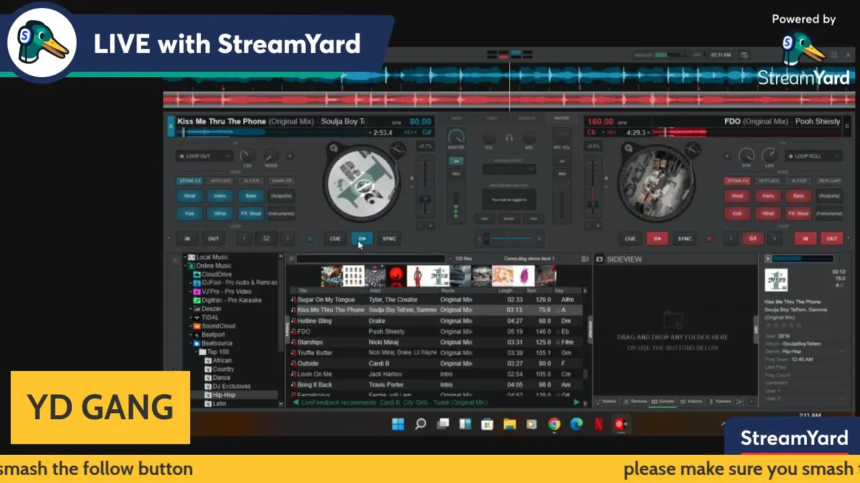The width and height of the screenshot is (860, 483).
Task: Activate the (Instrumental) pad on deck B
Action: (829, 213)
